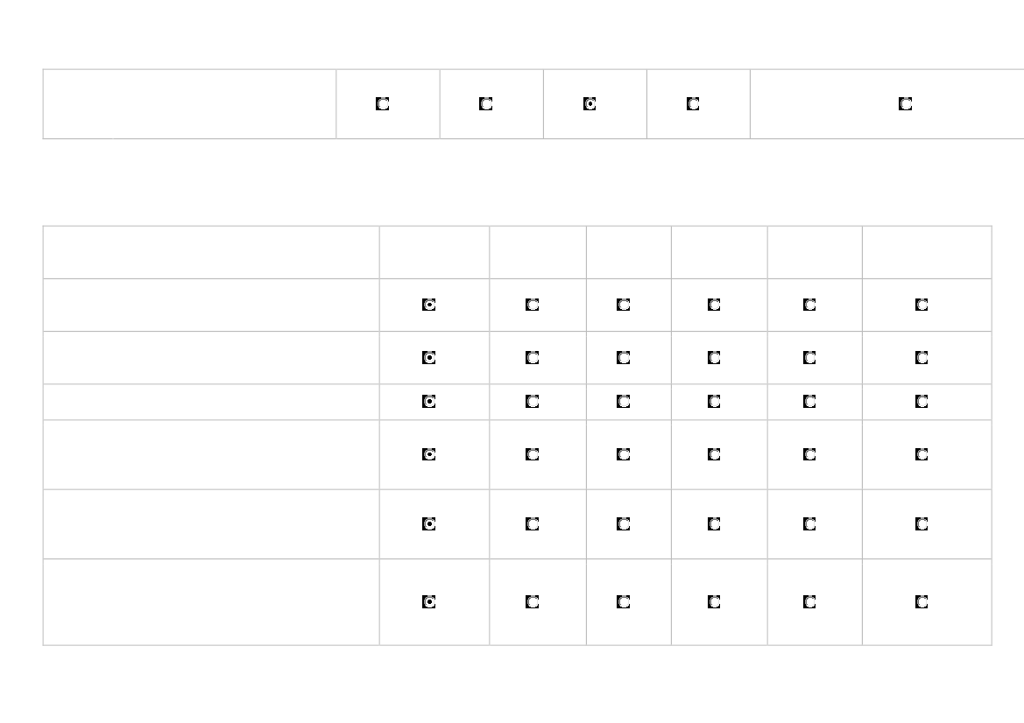Select last-column radio in last grid row

click(x=922, y=602)
